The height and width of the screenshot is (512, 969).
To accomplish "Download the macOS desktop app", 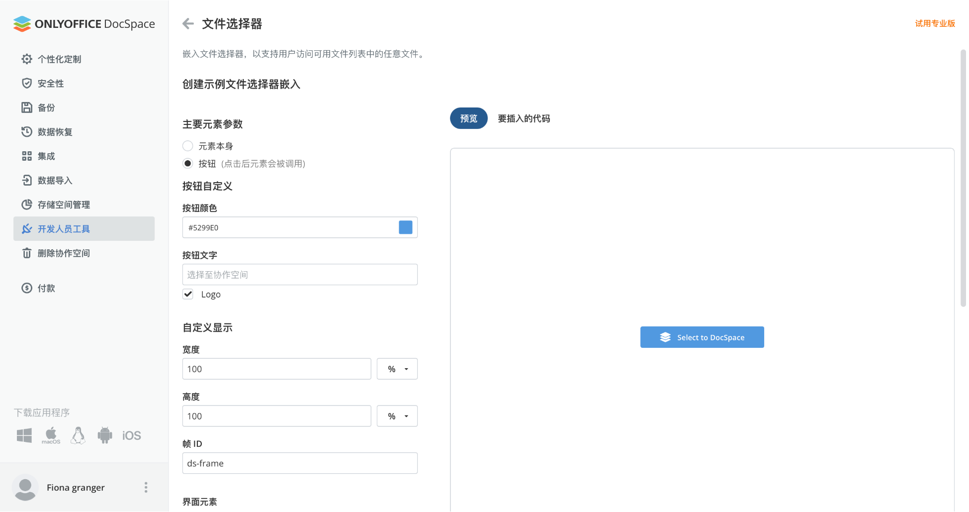I will coord(51,435).
